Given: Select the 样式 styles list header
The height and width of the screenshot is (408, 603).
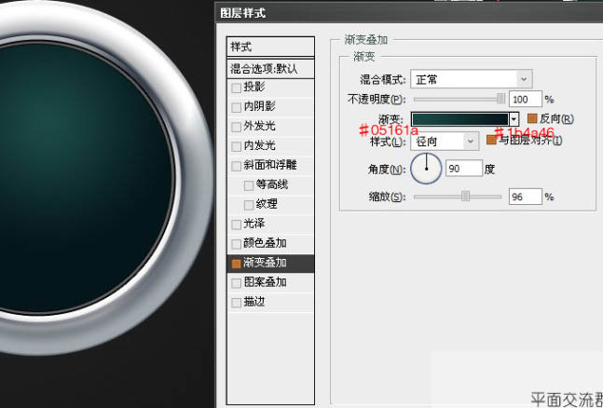Looking at the screenshot, I should pos(270,47).
